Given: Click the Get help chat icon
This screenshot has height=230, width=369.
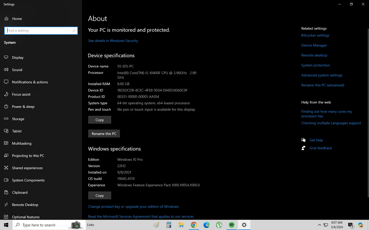Looking at the screenshot, I should 303,140.
